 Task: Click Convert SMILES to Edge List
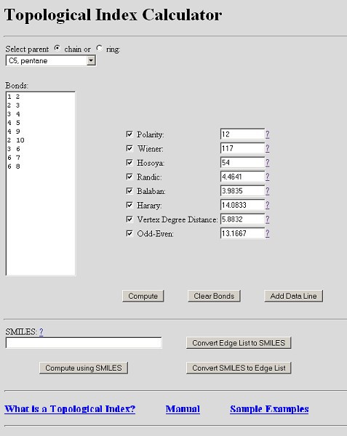point(239,368)
